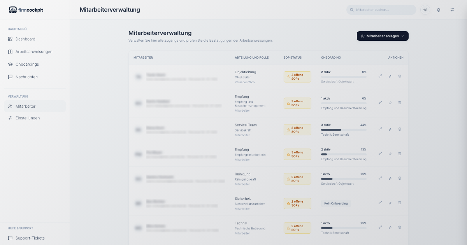Click the key icon in Objektleitung row
The width and height of the screenshot is (467, 245).
[380, 76]
